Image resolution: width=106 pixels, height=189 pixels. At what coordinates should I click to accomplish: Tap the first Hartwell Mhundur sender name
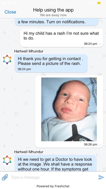29,51
